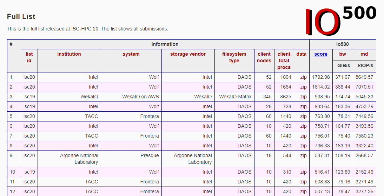Click the client total procs header

[284, 61]
